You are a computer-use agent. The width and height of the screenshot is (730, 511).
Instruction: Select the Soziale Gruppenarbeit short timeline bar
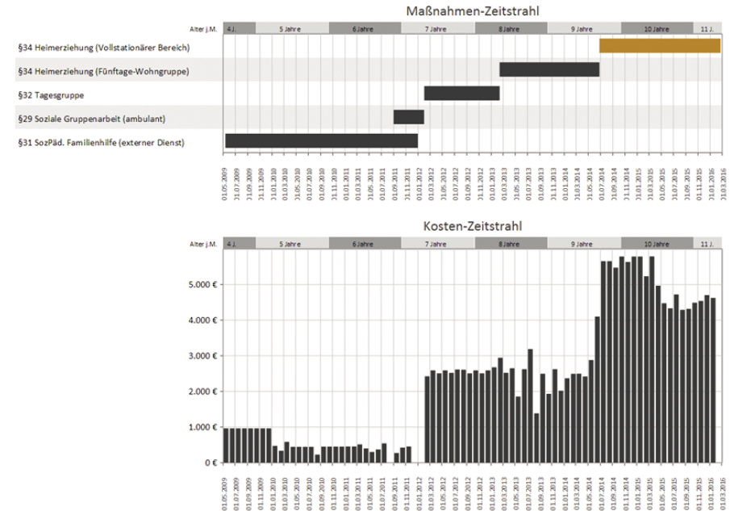[408, 117]
